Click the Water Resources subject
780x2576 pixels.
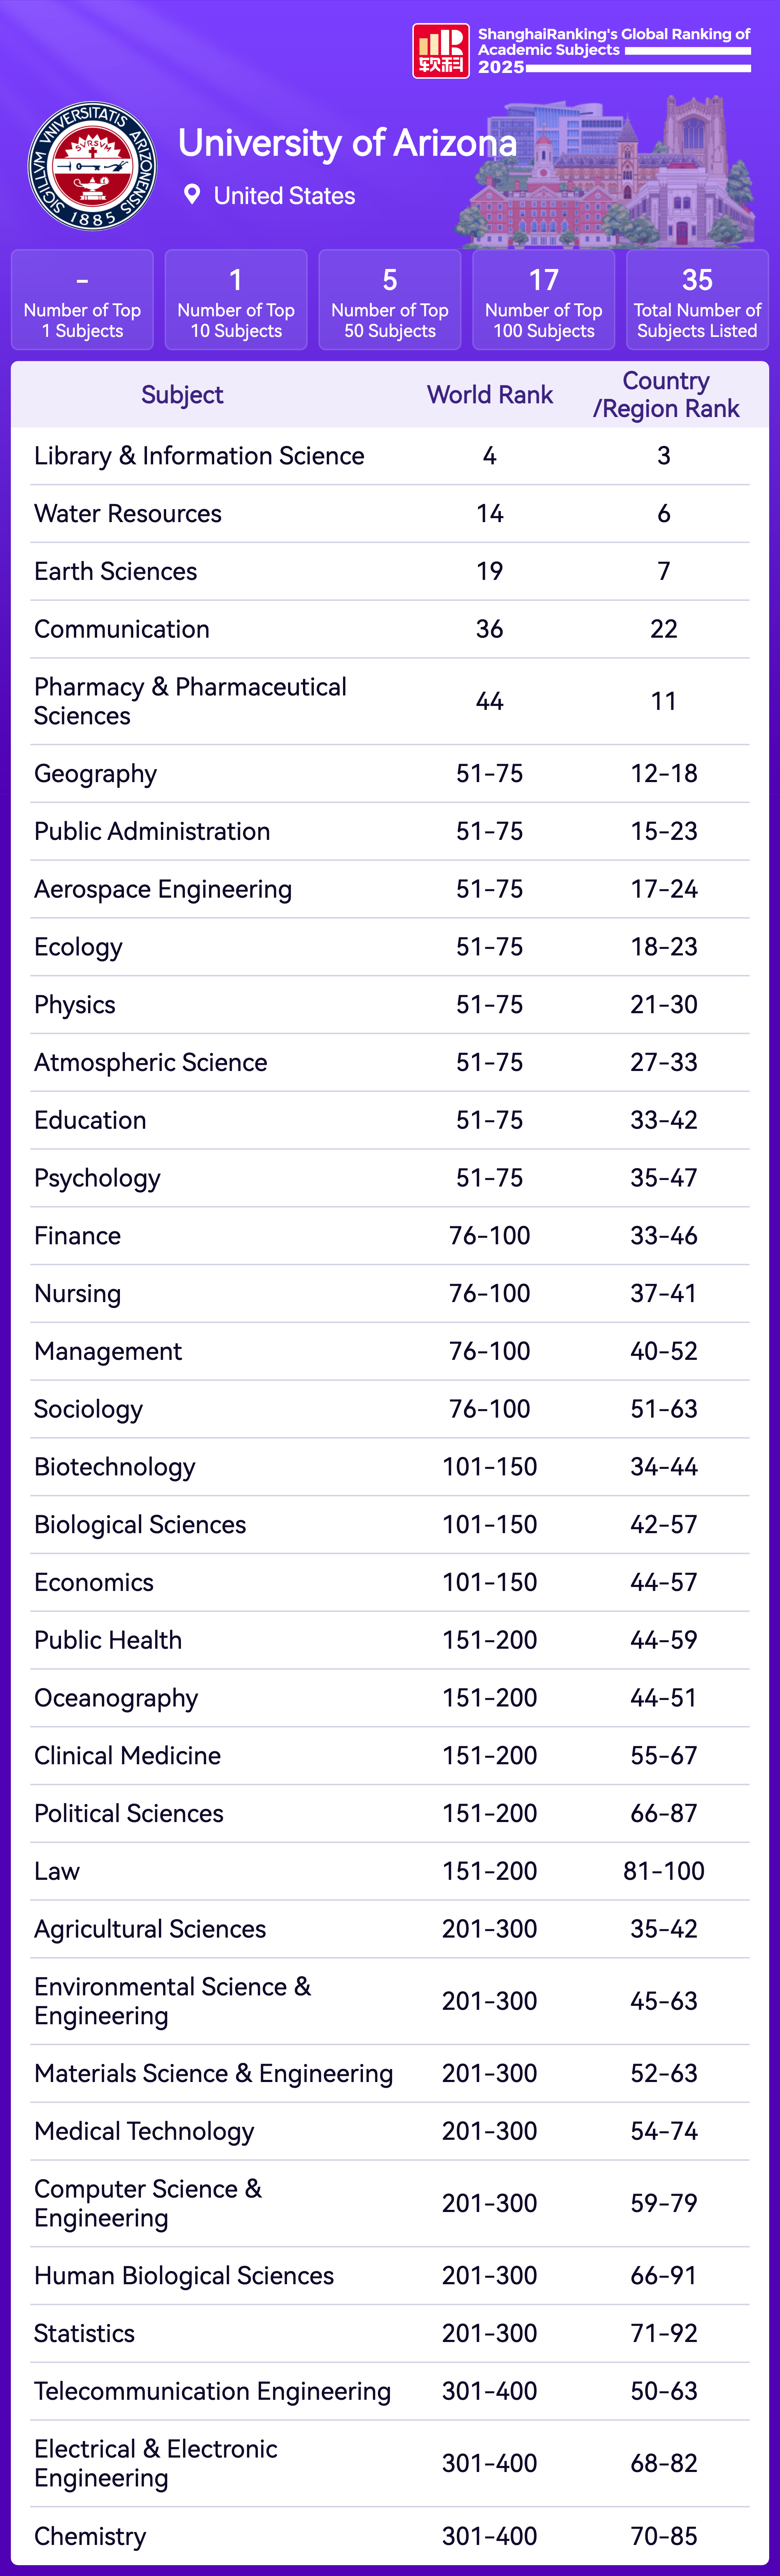tap(128, 514)
